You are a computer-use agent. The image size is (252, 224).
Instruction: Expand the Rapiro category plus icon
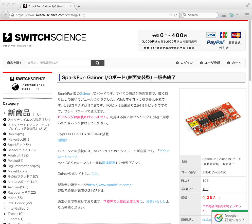5,134
